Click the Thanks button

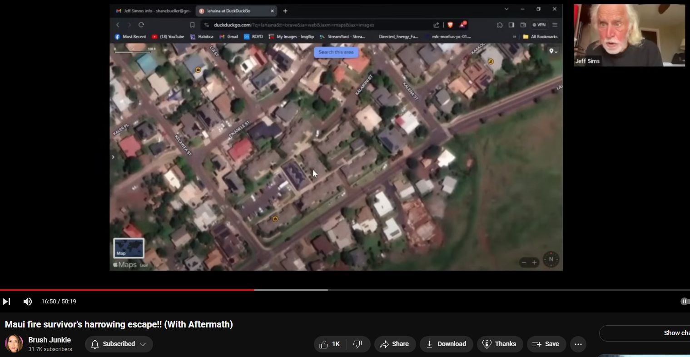point(500,344)
